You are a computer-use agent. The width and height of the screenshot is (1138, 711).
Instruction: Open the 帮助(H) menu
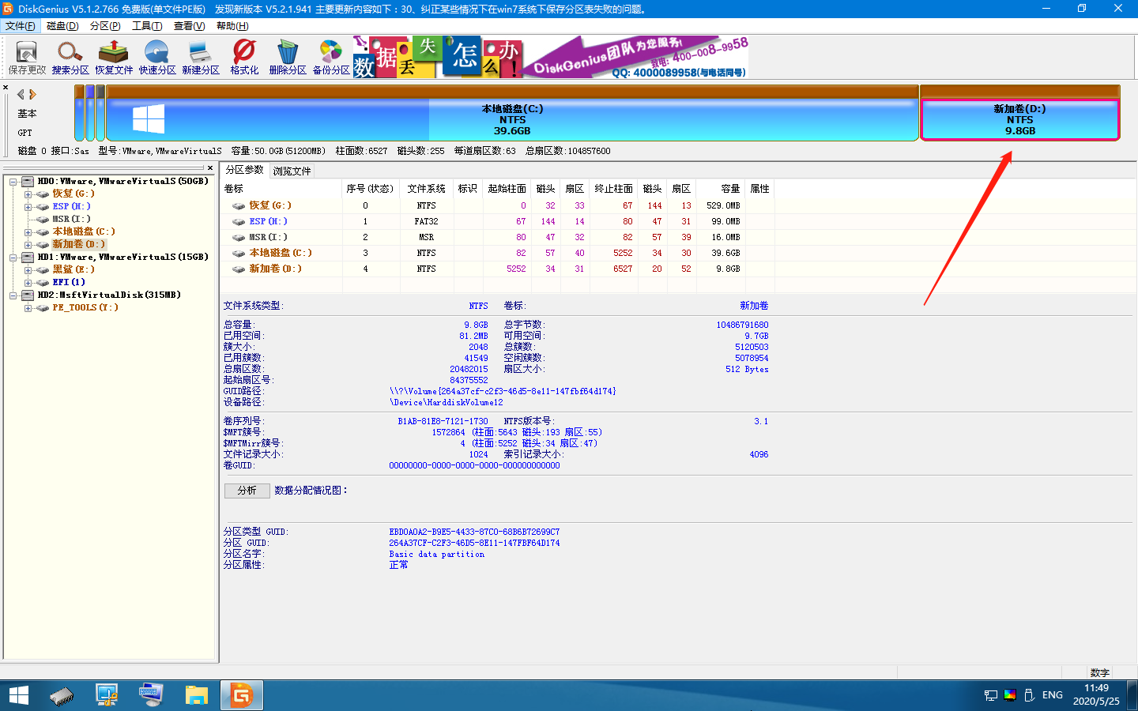pos(232,26)
